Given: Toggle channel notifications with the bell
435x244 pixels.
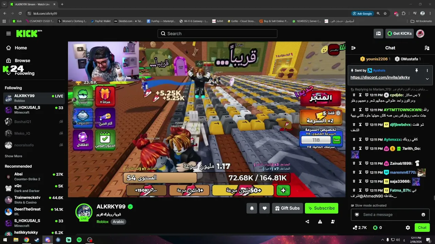Looking at the screenshot, I should pyautogui.click(x=252, y=208).
